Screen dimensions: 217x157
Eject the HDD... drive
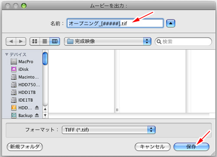[37, 107]
